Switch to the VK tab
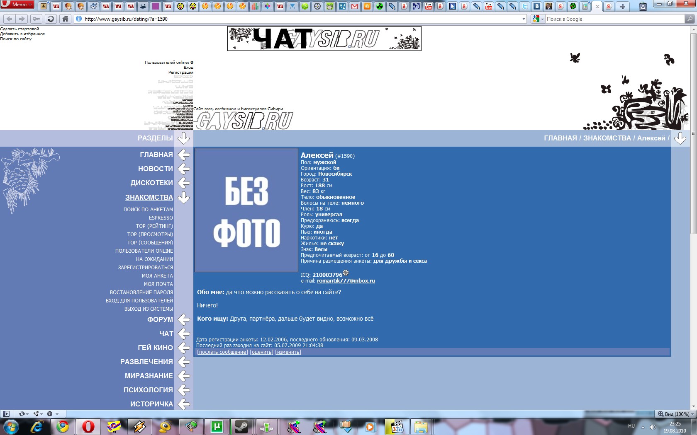 pyautogui.click(x=537, y=6)
